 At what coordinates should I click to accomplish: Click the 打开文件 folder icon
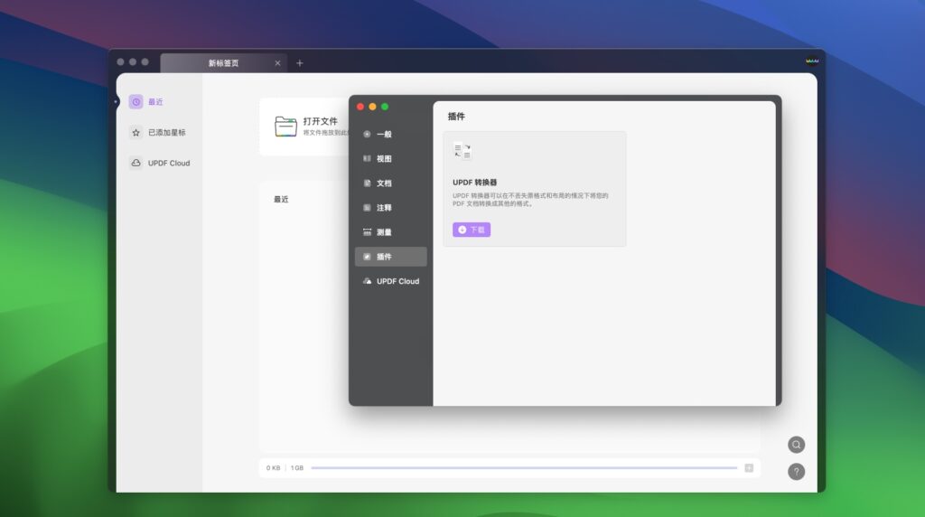tap(285, 127)
